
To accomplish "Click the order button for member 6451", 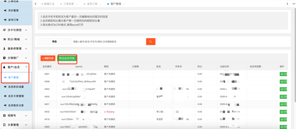I will coord(283,104).
